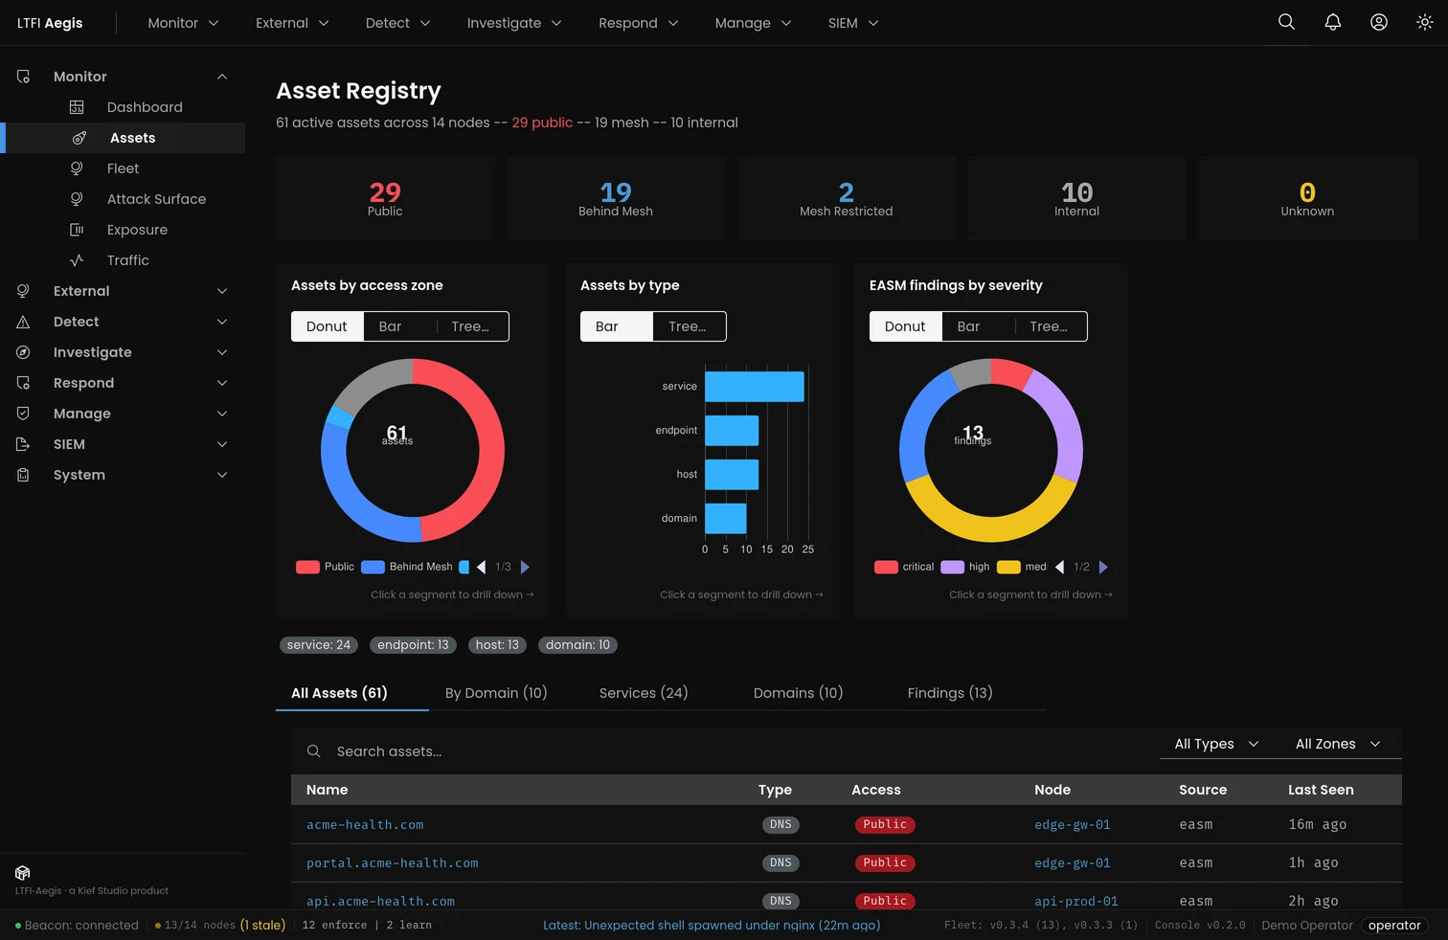Image resolution: width=1448 pixels, height=940 pixels.
Task: Click the Respond icon in sidebar
Action: pyautogui.click(x=23, y=383)
